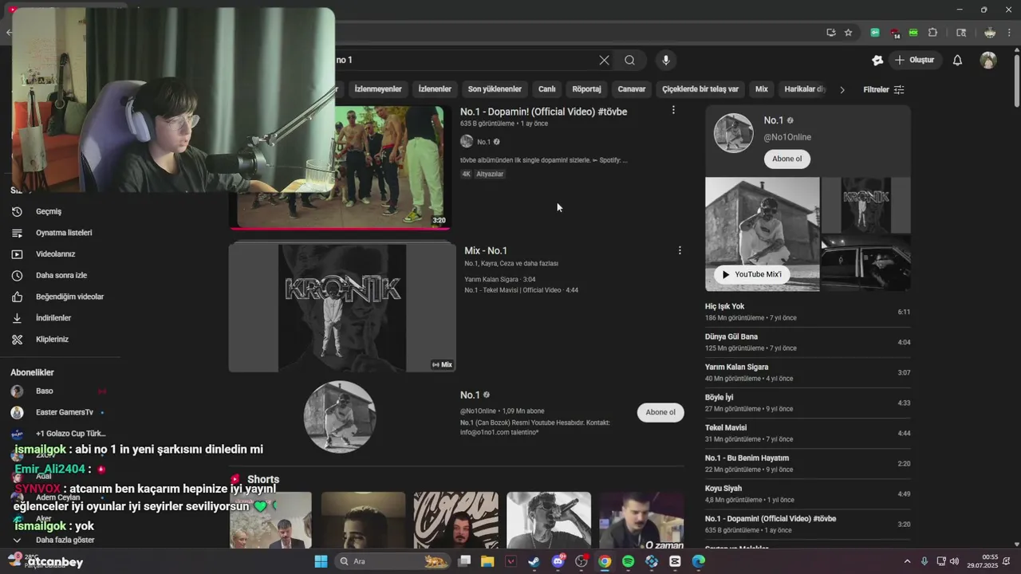Open Daha sonra izle list
The width and height of the screenshot is (1021, 574).
click(x=60, y=275)
